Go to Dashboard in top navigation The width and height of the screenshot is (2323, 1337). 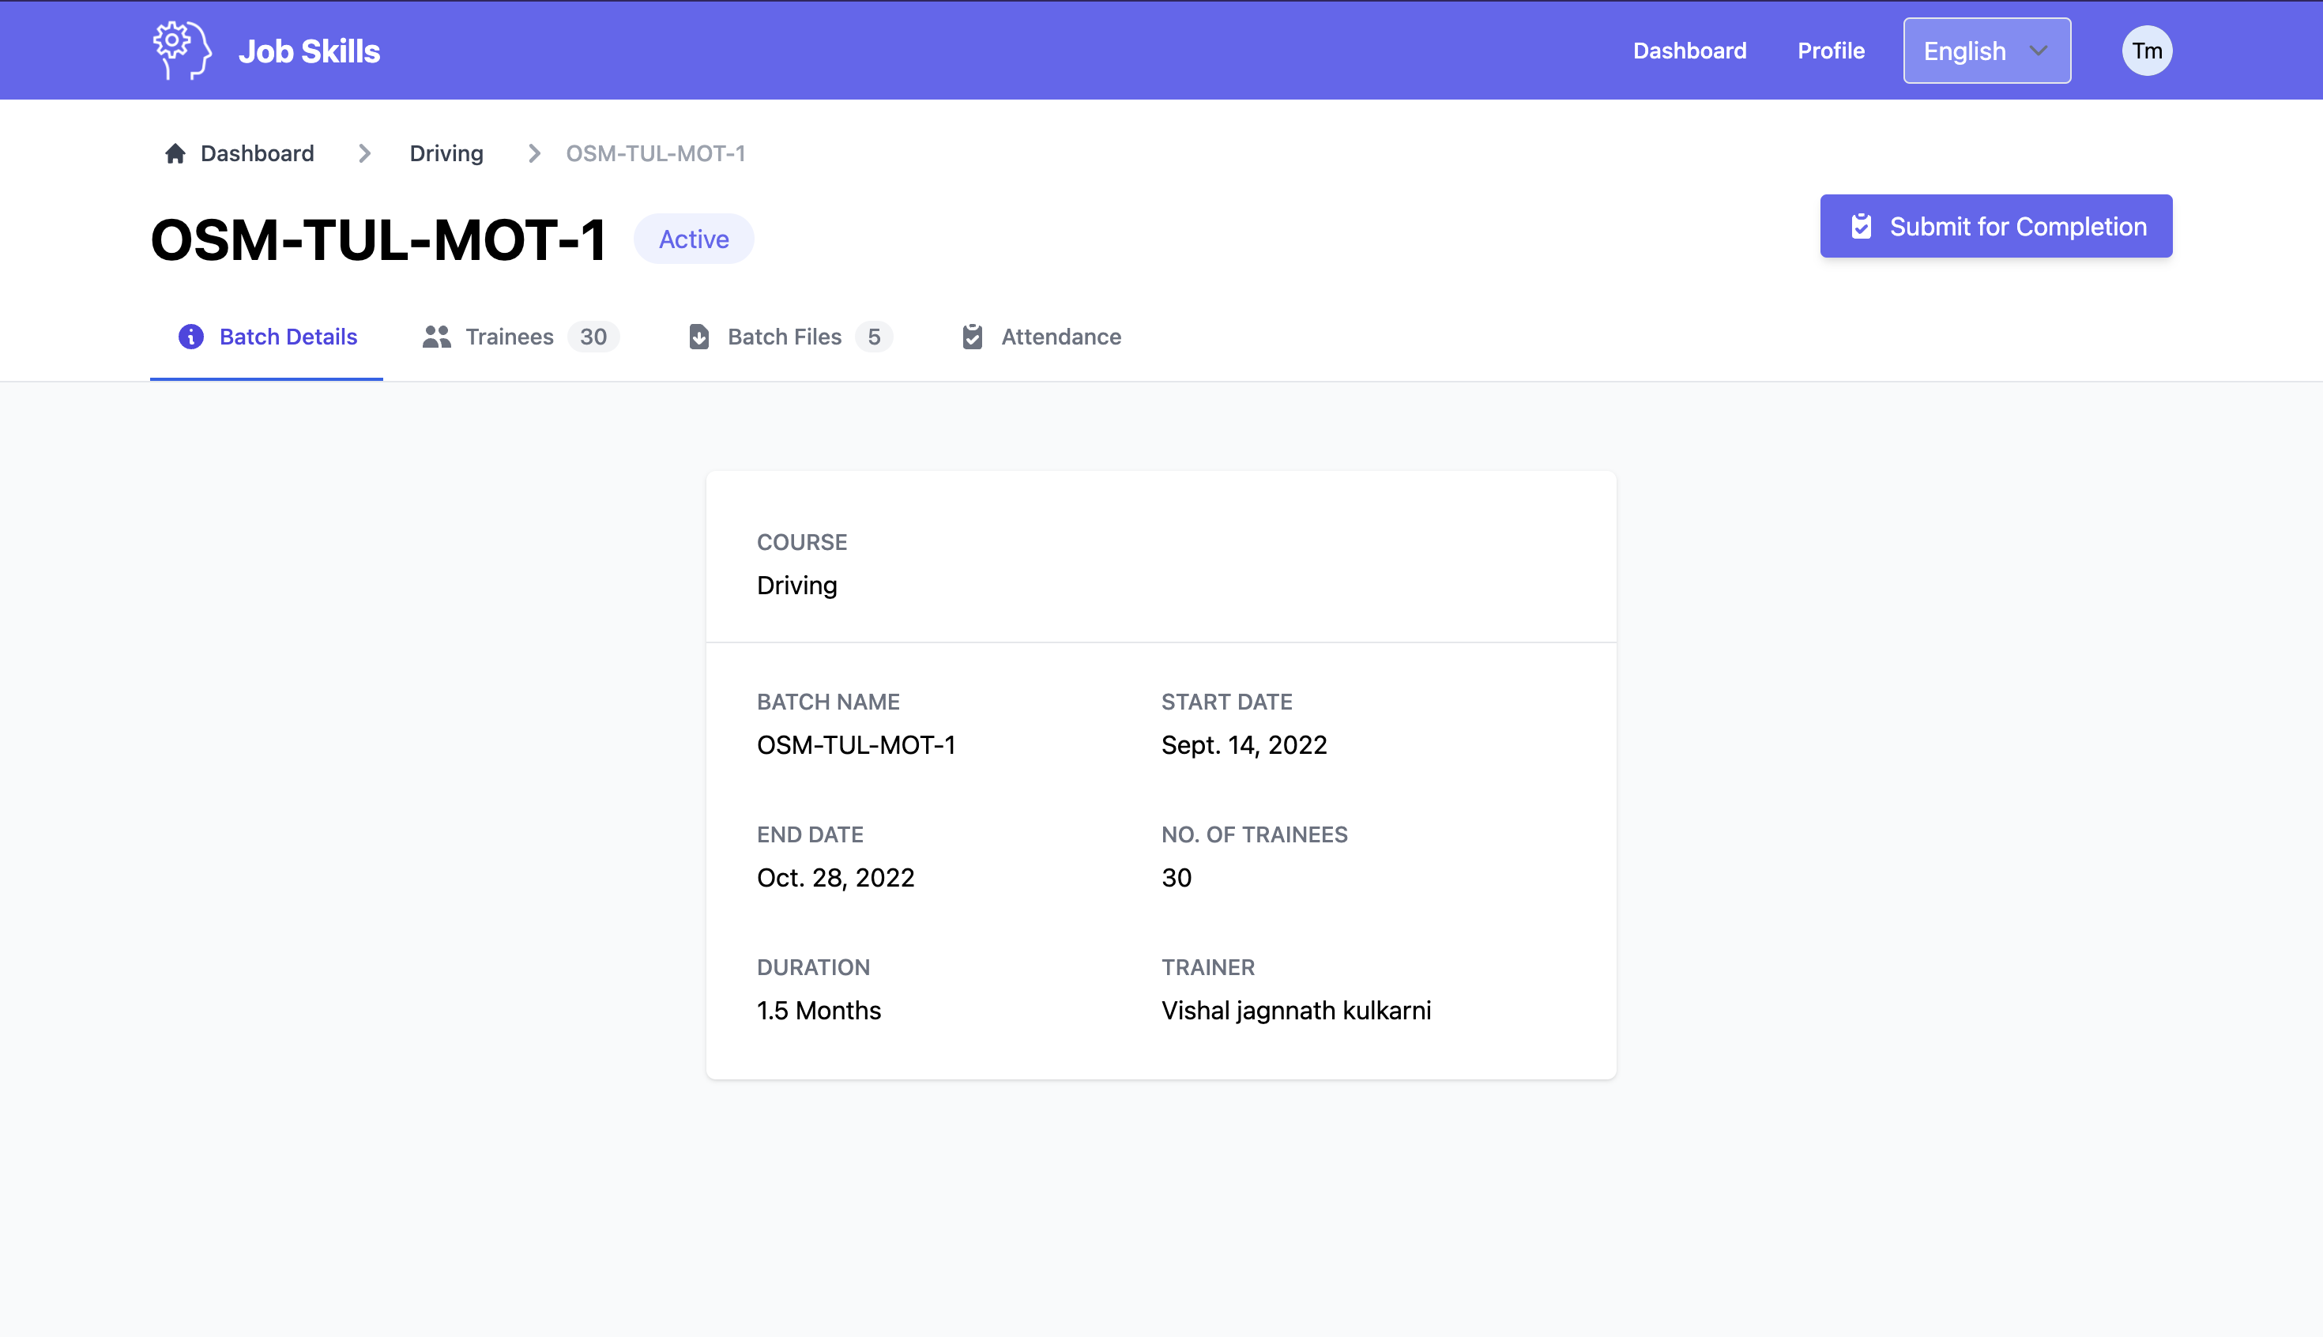tap(1689, 51)
